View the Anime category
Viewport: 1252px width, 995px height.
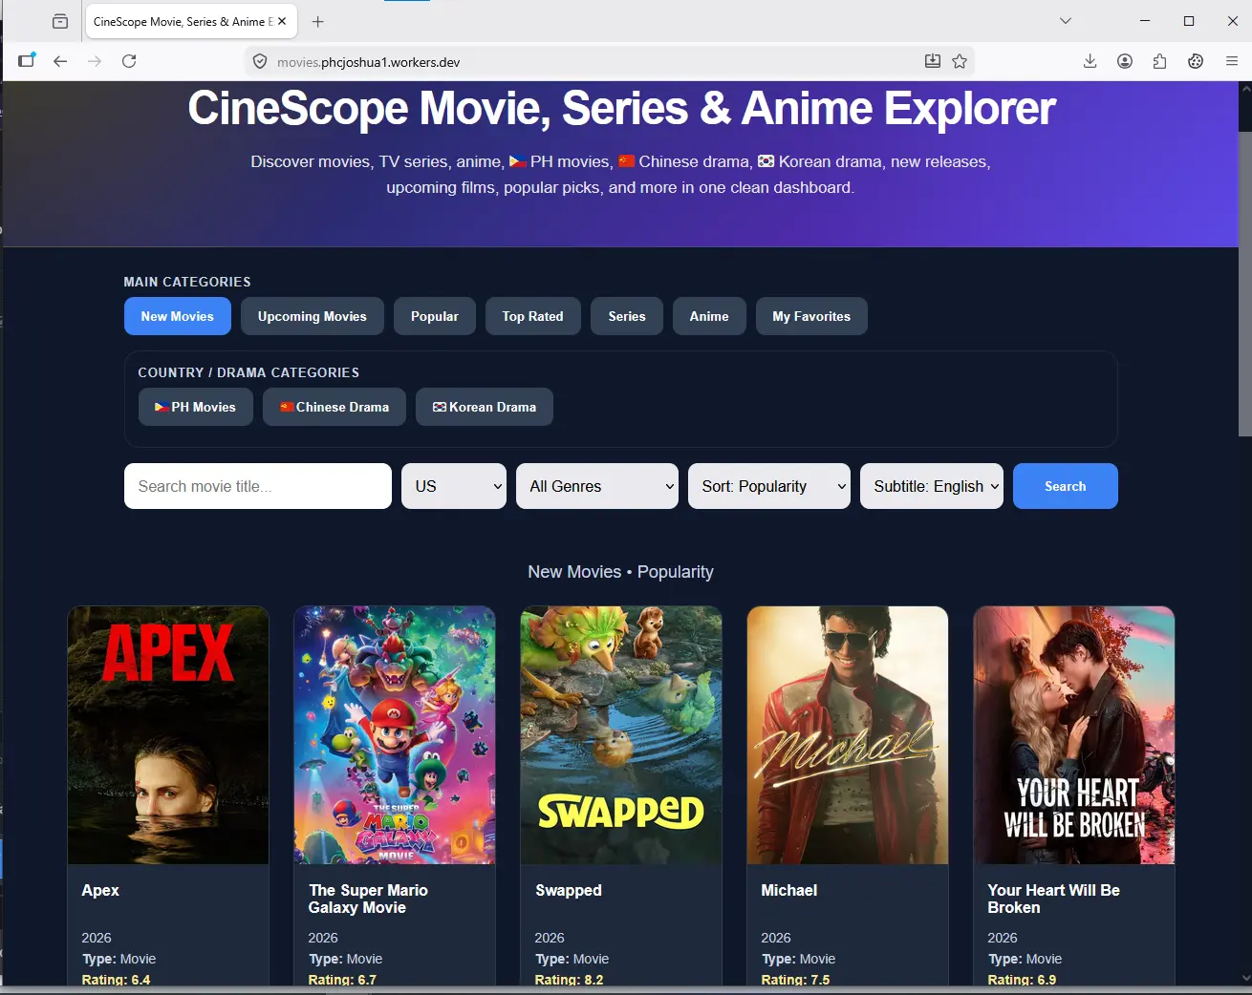tap(709, 316)
